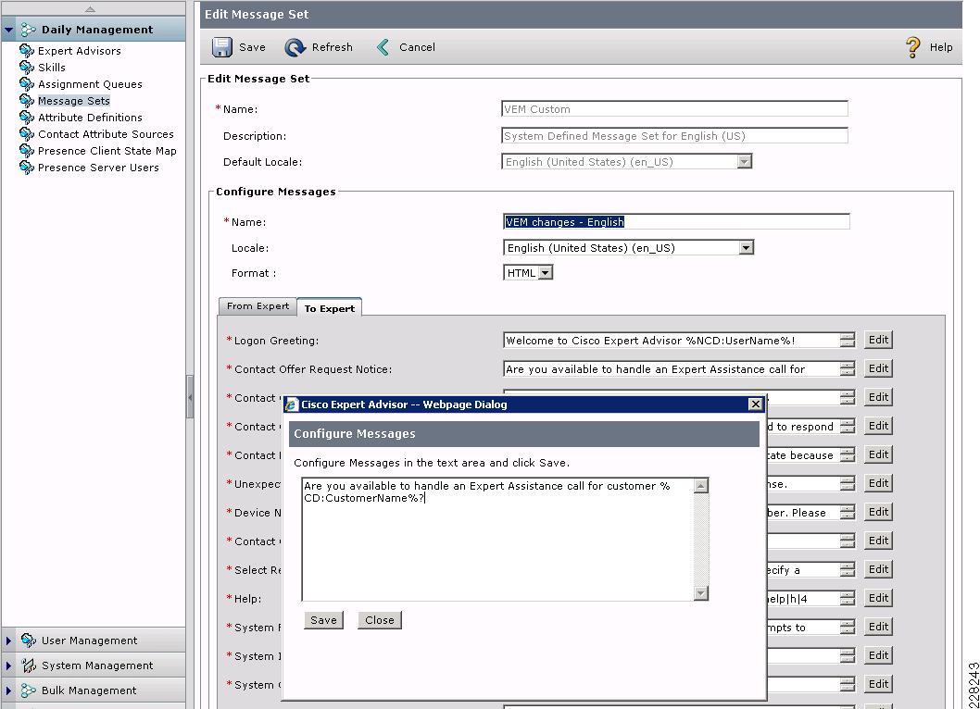980x709 pixels.
Task: Expand the Bulk Management section arrow
Action: tap(8, 690)
